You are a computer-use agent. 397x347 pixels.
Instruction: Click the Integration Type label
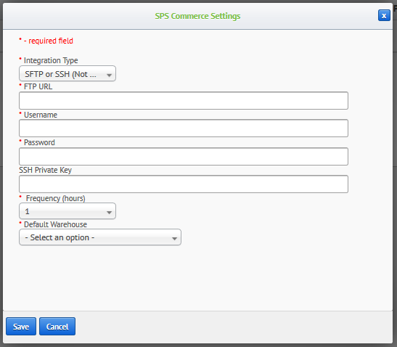click(51, 60)
